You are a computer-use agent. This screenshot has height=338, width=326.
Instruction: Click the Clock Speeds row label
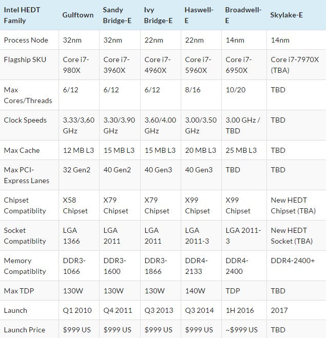25,120
